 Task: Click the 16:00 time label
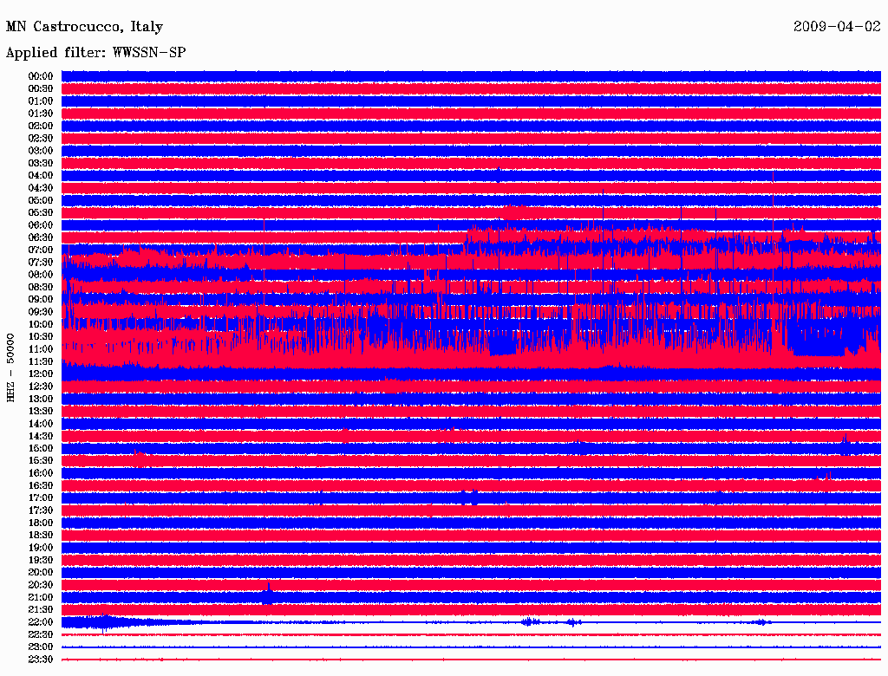41,473
